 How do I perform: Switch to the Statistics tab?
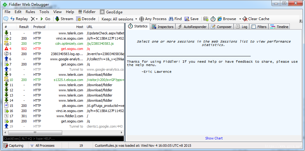[x=138, y=26]
